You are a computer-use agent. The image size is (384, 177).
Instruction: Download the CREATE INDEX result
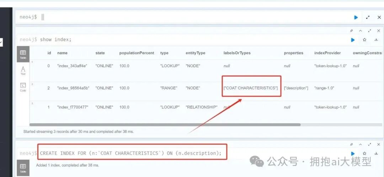tap(376, 153)
